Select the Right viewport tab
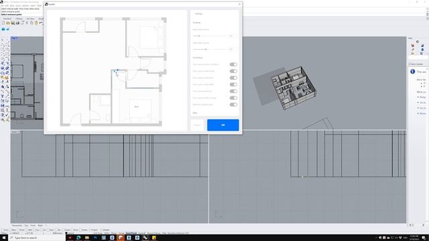This screenshot has height=241, width=429. (40, 226)
